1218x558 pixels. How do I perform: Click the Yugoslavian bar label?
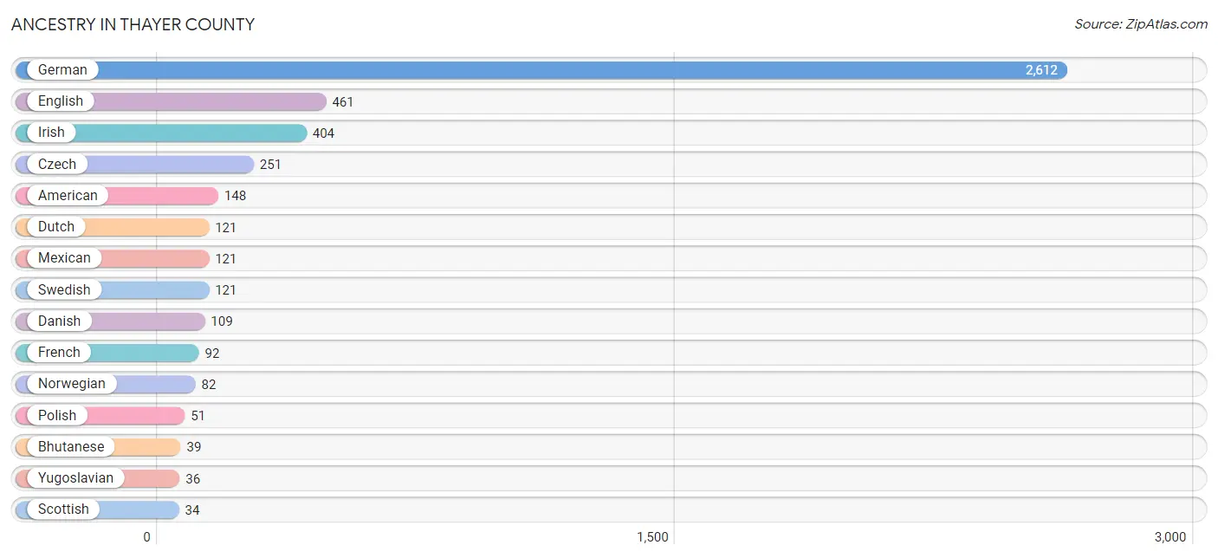[75, 478]
